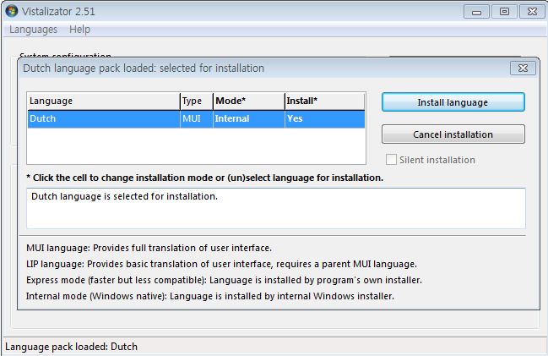Viewport: 548px width, 356px height.
Task: Click the '* Click the cell to change' hint
Action: click(x=205, y=178)
